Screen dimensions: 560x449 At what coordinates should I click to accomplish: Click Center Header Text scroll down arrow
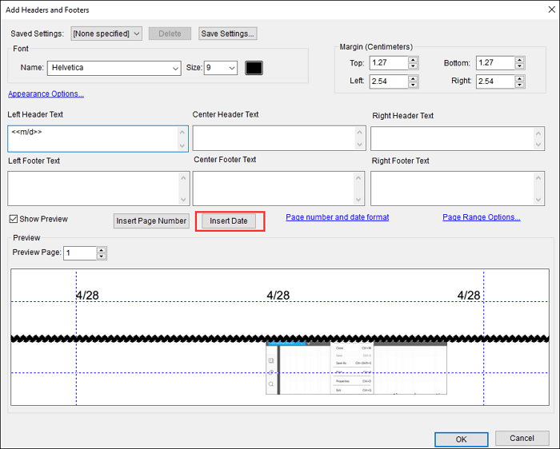360,145
